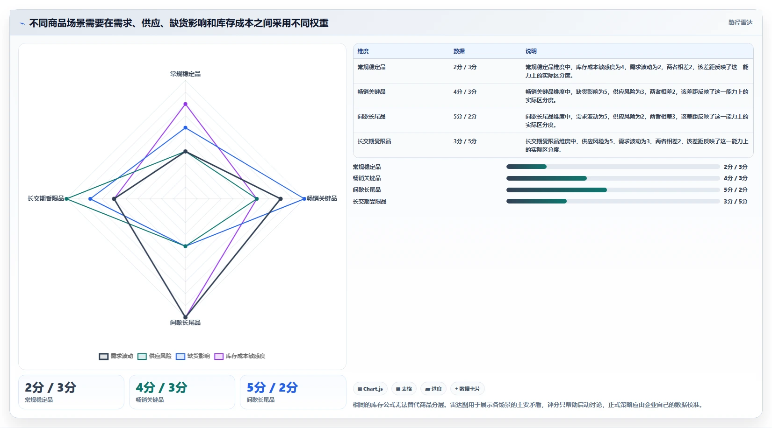Click the 常规稳定品 axis label on the radar
This screenshot has height=428, width=772.
[x=185, y=74]
